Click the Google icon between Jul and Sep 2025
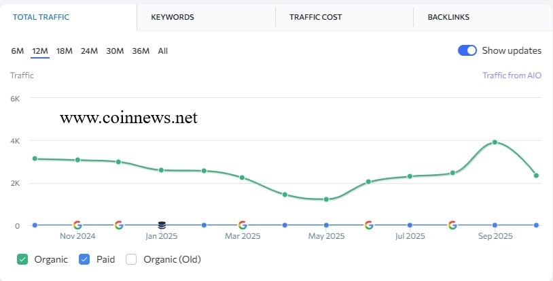The height and width of the screenshot is (281, 553). pos(452,225)
